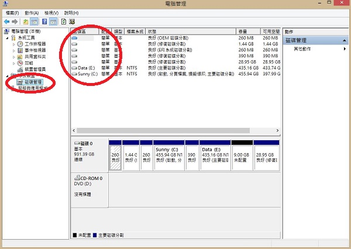
Task: Click the Up One Level folder icon
Action: click(26, 22)
